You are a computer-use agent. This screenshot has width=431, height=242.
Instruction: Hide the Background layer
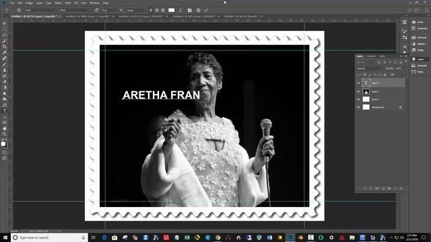[358, 108]
